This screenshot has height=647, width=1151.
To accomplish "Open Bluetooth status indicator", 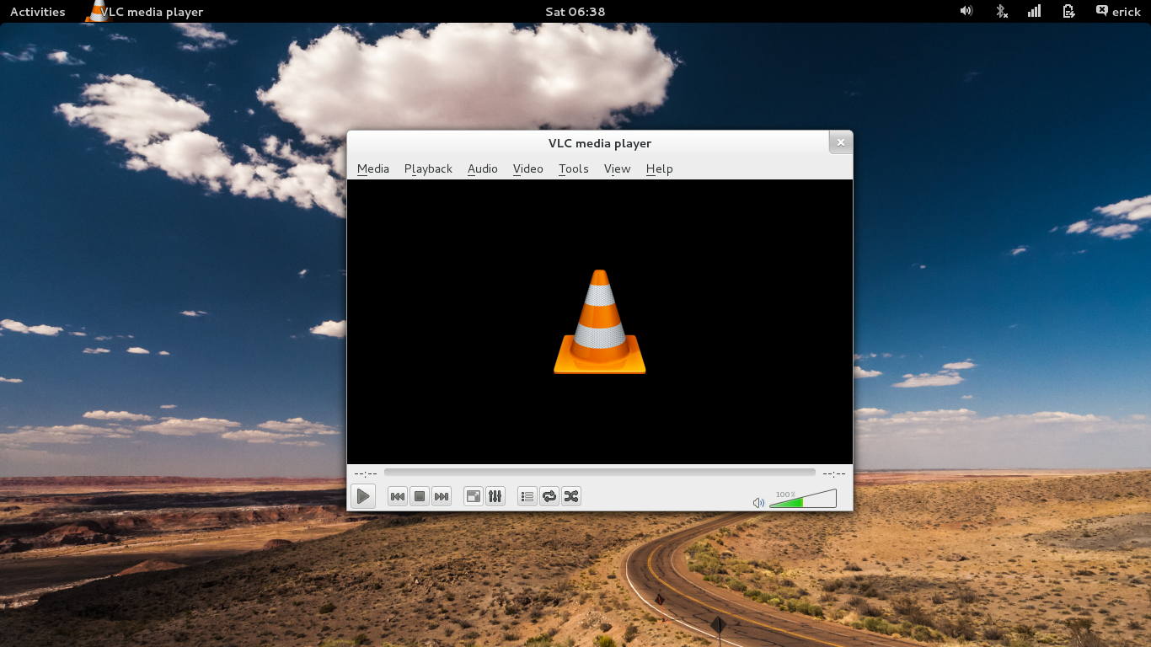I will 1001,11.
